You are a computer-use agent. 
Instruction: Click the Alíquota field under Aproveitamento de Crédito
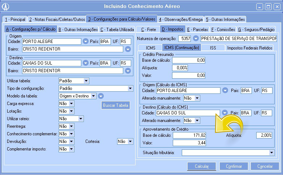tap(263, 135)
